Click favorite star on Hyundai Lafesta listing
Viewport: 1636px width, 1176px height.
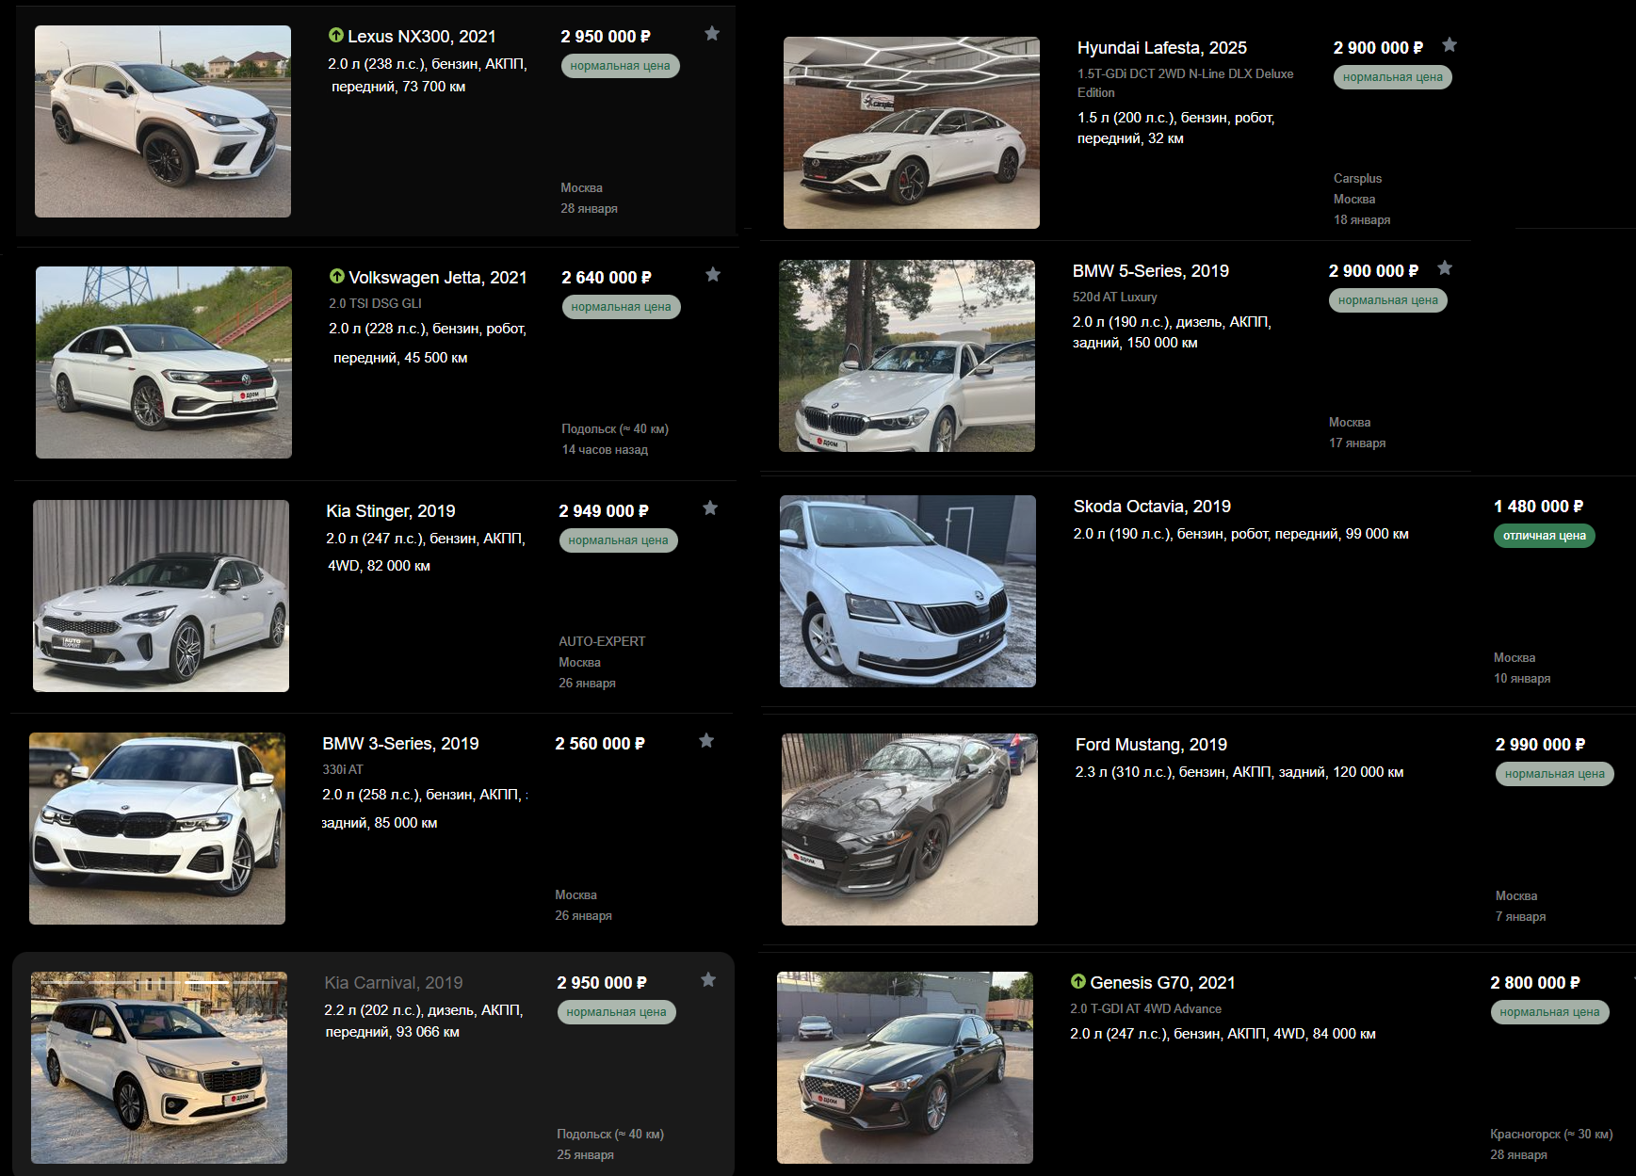(1450, 45)
